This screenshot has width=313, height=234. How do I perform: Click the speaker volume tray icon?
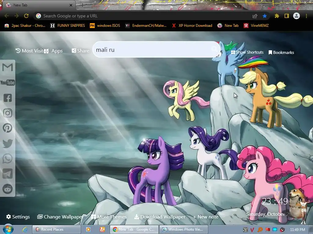point(282,230)
